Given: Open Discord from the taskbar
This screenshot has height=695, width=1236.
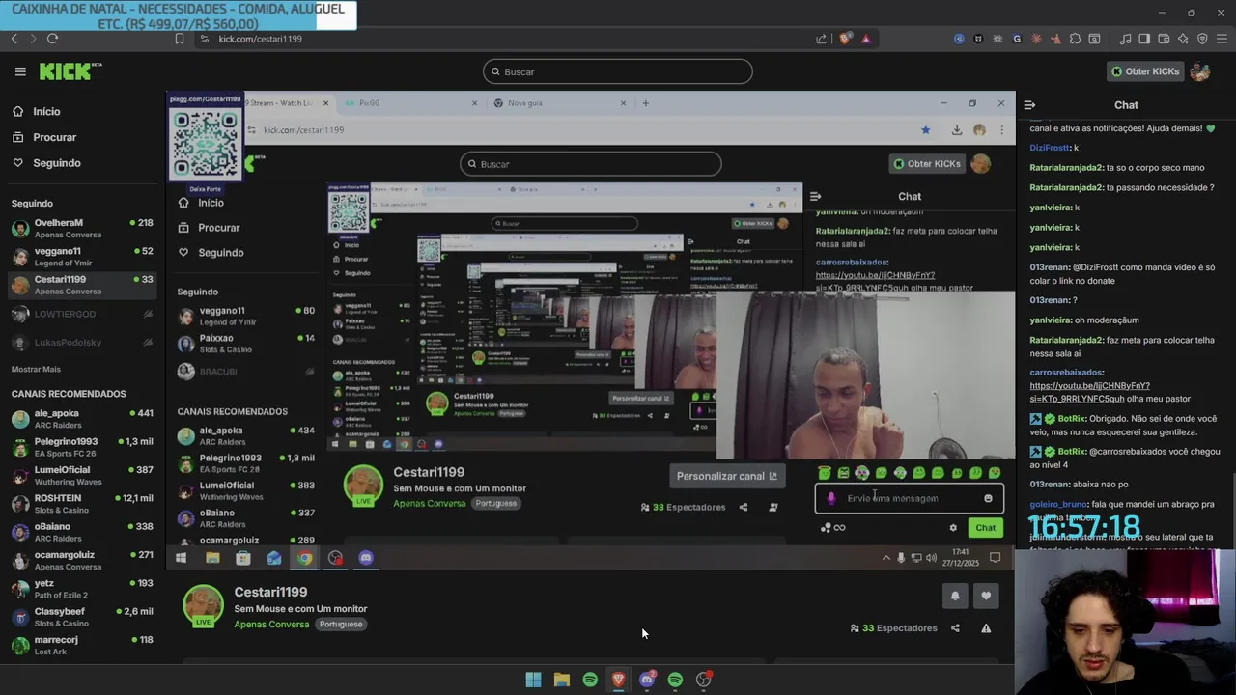Looking at the screenshot, I should tap(647, 680).
